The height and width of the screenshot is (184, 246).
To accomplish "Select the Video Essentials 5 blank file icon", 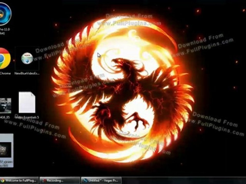I will point(27,102).
